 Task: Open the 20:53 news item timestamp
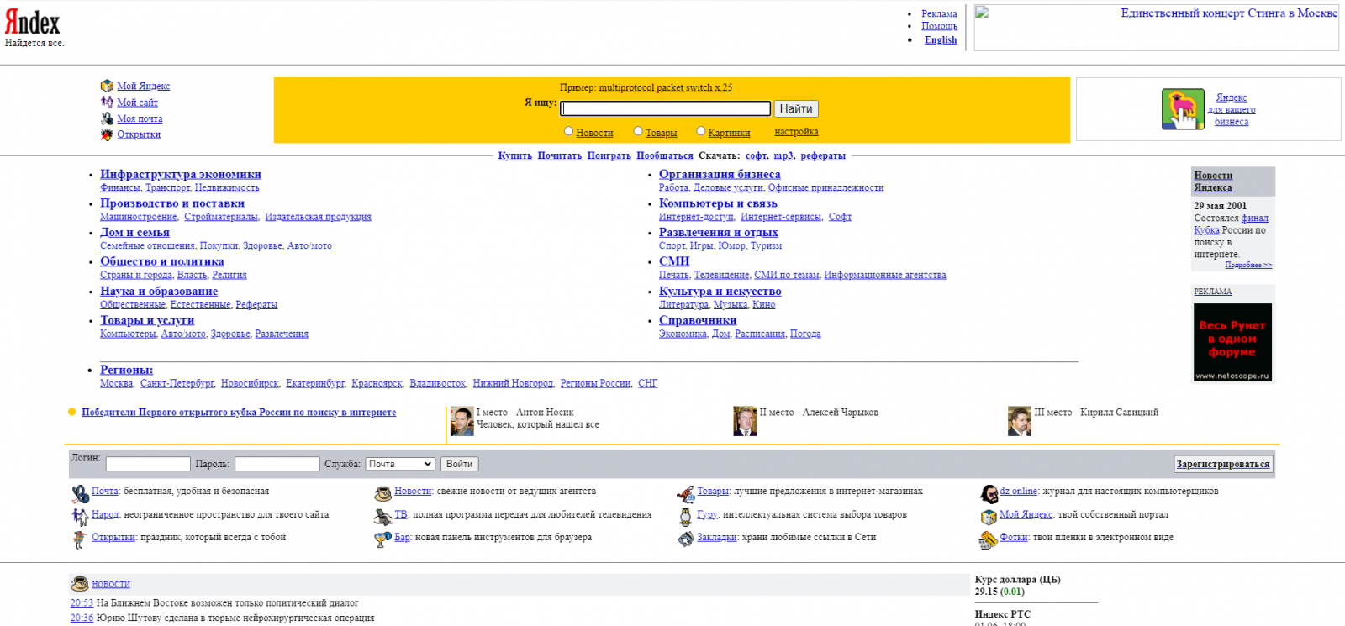[x=82, y=603]
